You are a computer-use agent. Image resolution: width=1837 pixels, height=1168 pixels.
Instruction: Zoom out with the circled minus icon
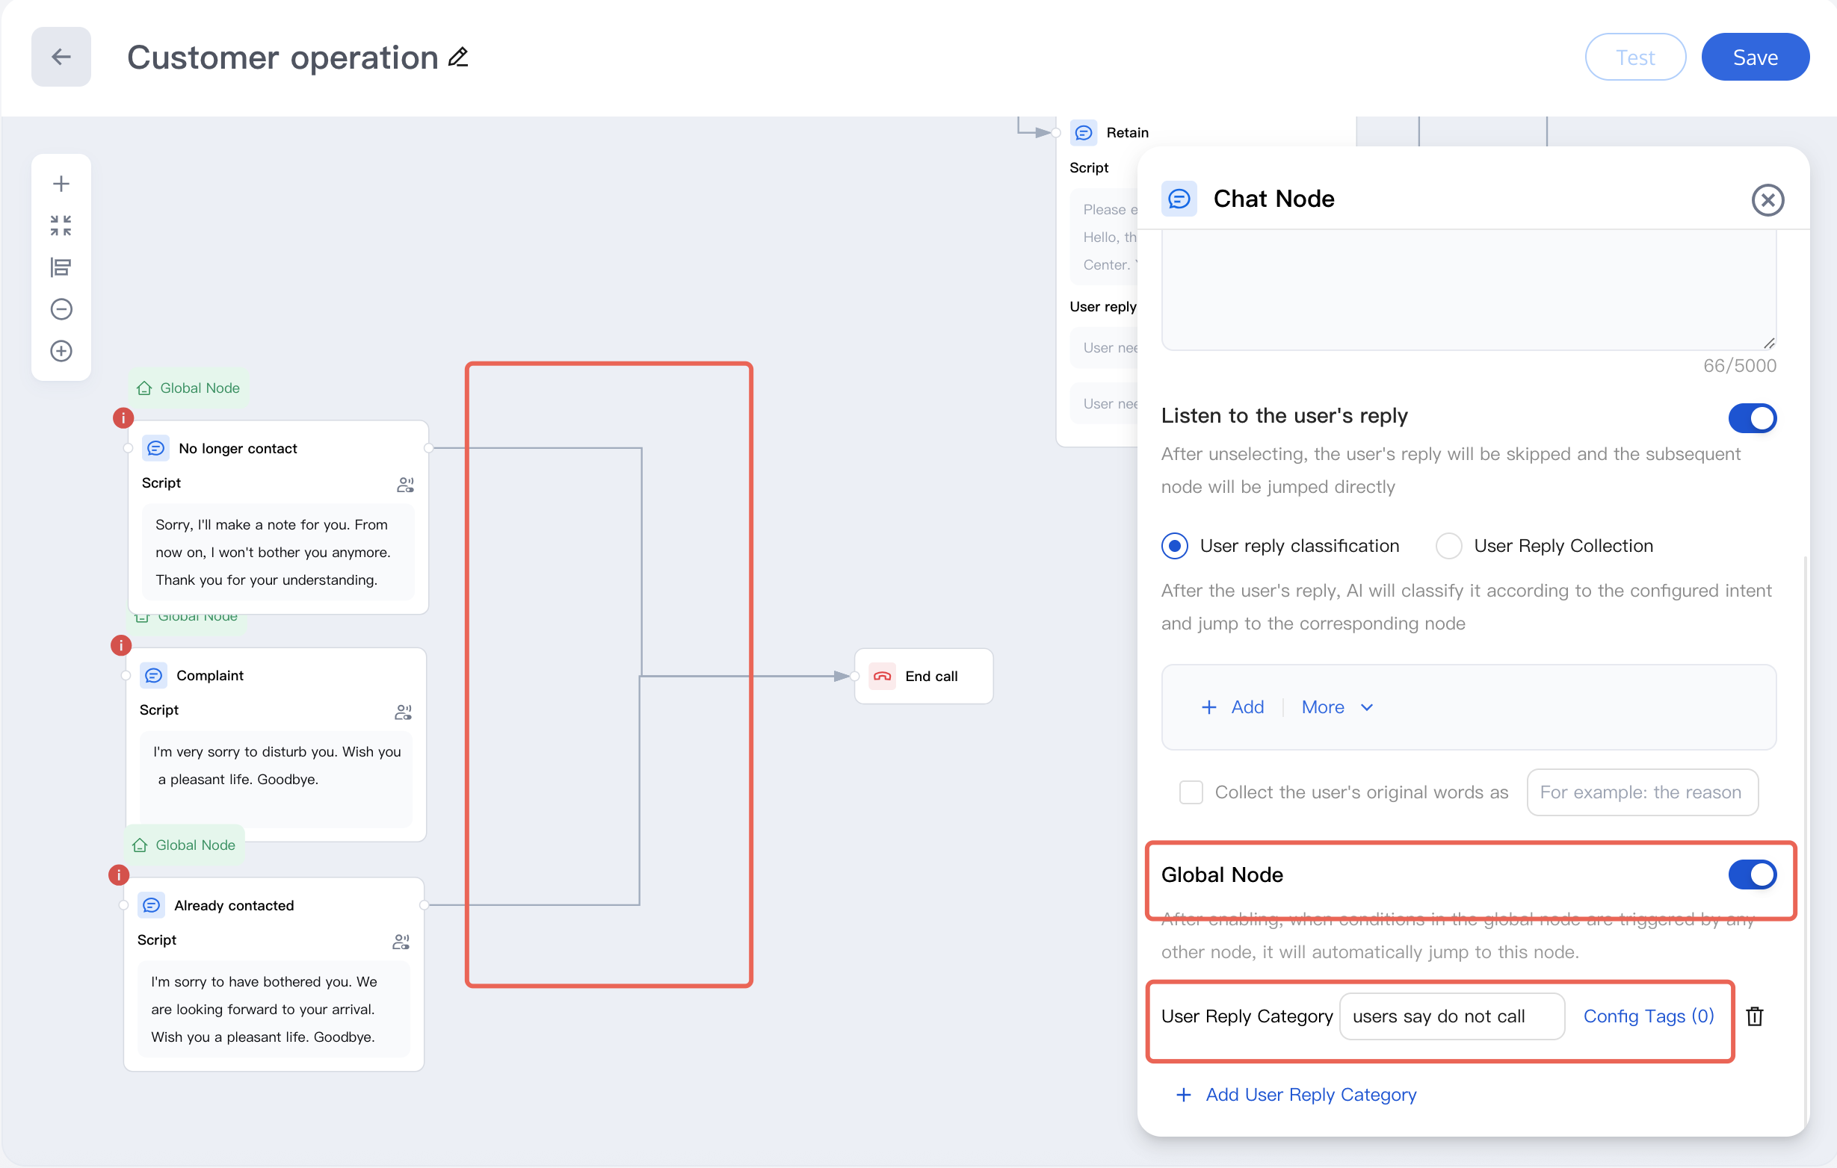[61, 308]
